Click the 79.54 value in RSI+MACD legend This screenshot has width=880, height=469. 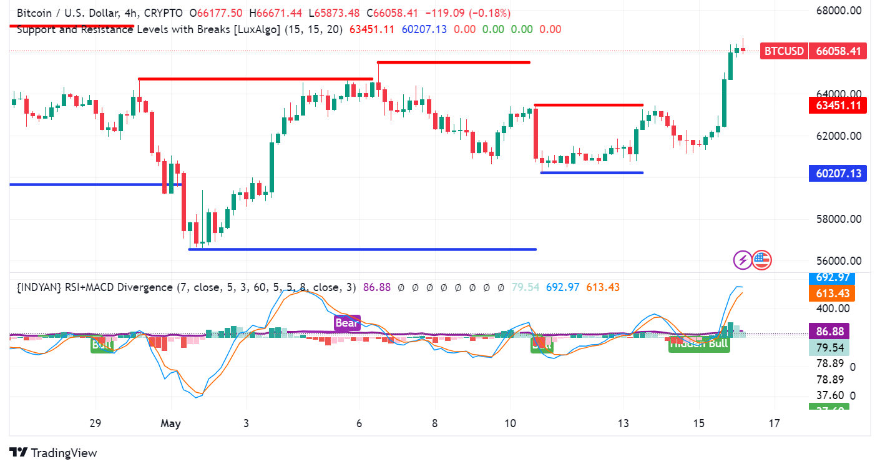pos(526,287)
